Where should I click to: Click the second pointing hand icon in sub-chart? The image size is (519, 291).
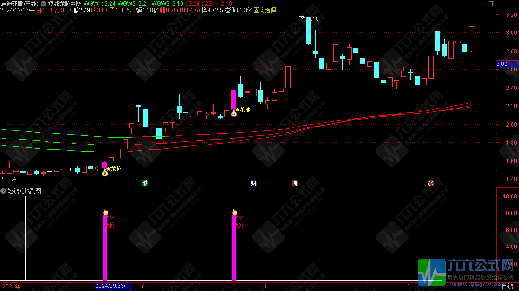[234, 212]
